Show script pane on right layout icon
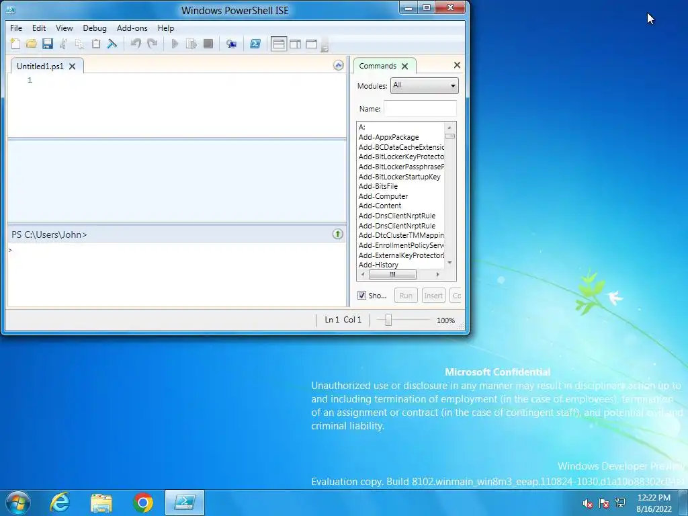This screenshot has height=516, width=688. tap(296, 44)
